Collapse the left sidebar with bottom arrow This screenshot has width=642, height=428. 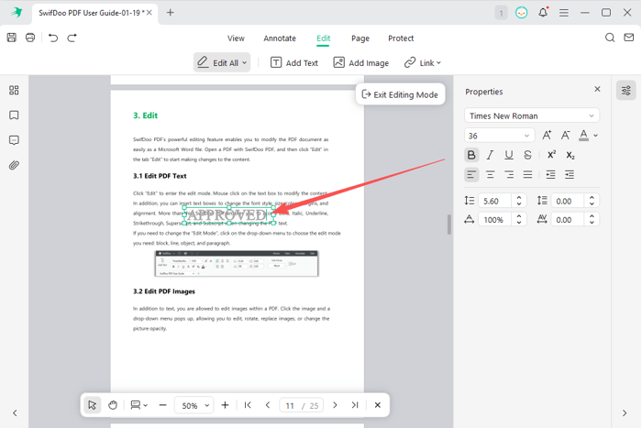[15, 413]
